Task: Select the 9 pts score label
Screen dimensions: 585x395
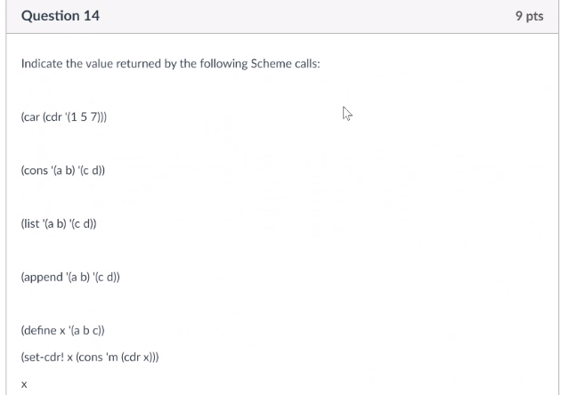Action: pyautogui.click(x=529, y=16)
